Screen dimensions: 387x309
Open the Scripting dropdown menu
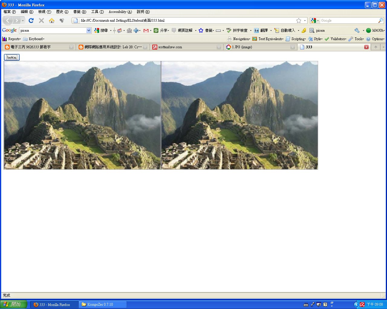296,39
